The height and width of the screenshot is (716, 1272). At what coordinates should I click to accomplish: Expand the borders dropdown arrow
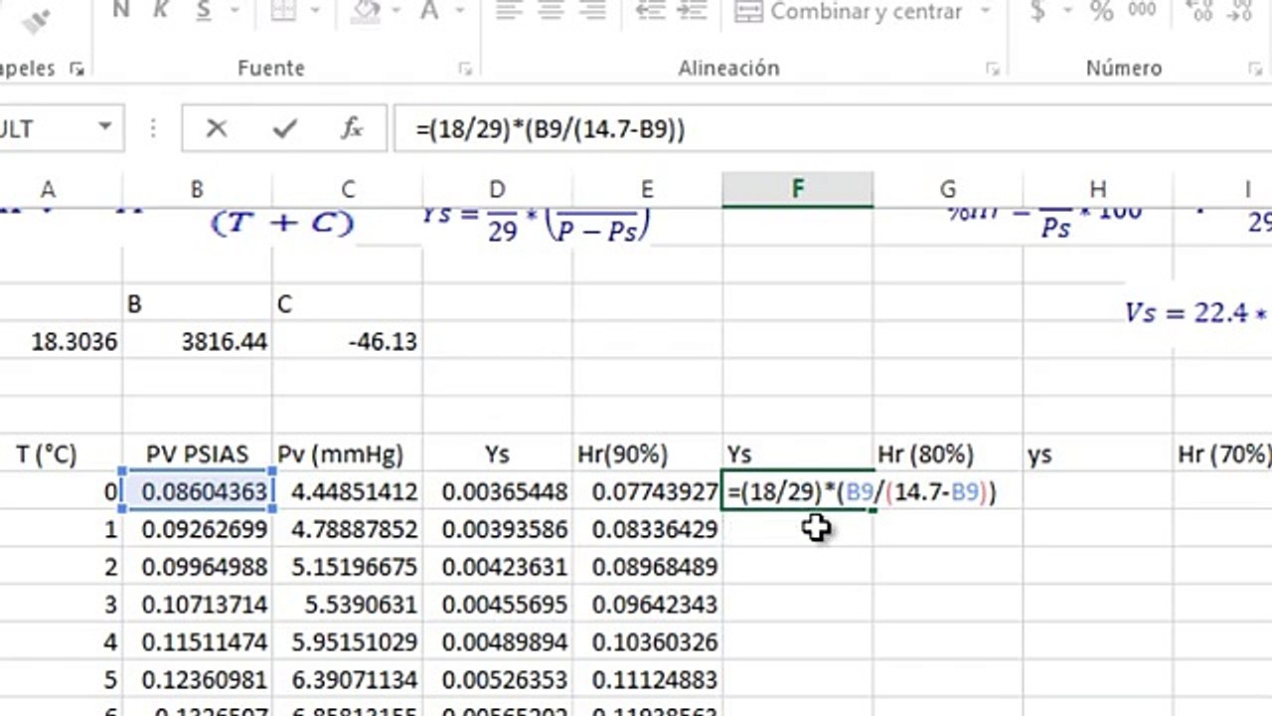point(317,12)
